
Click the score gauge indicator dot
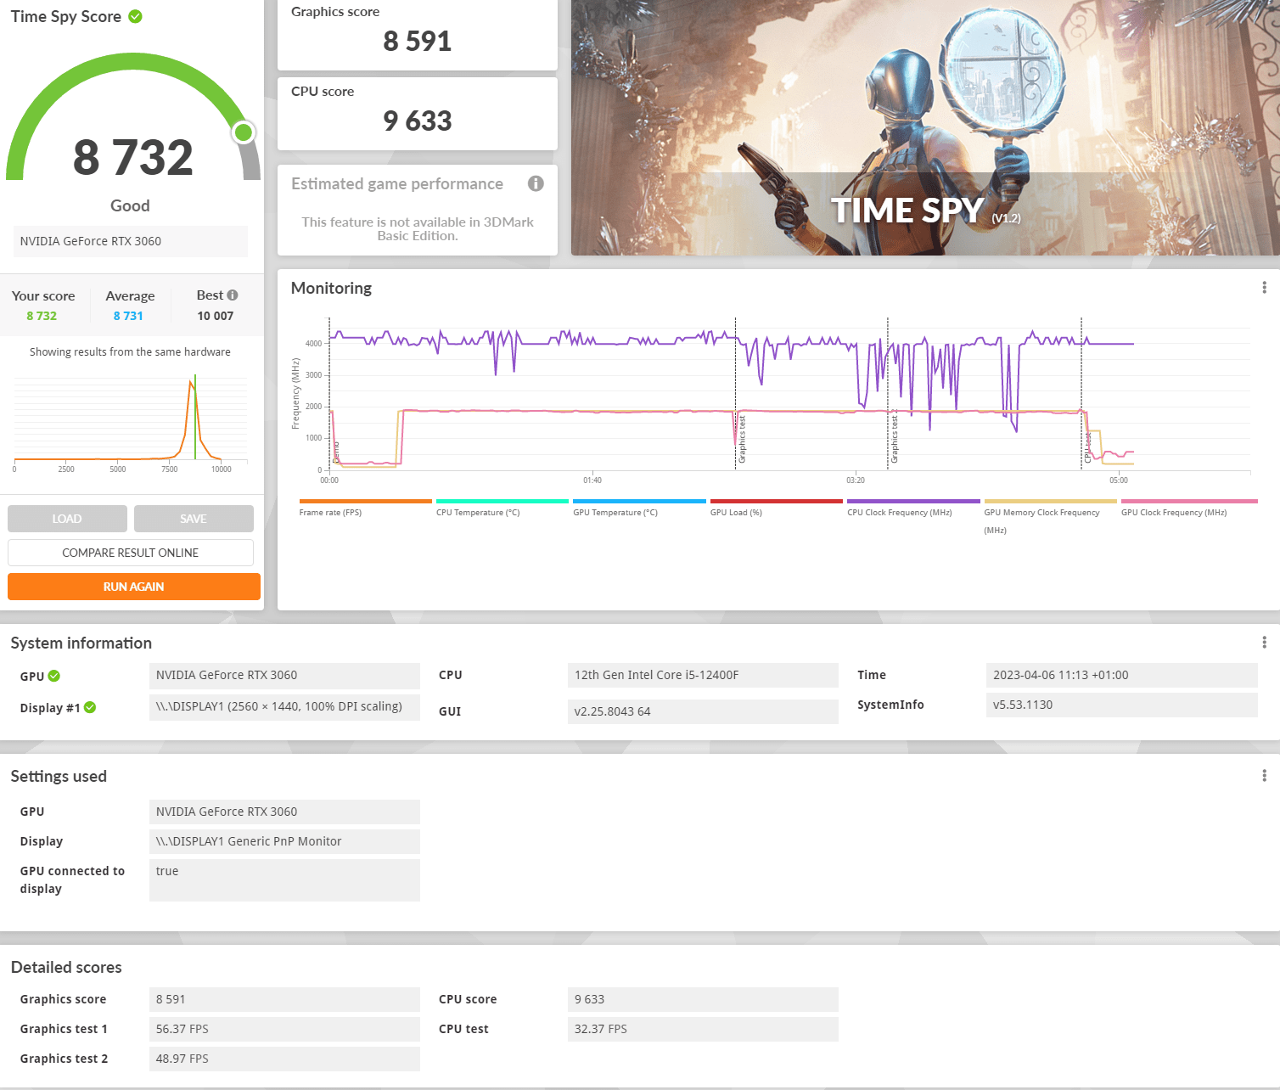(244, 132)
